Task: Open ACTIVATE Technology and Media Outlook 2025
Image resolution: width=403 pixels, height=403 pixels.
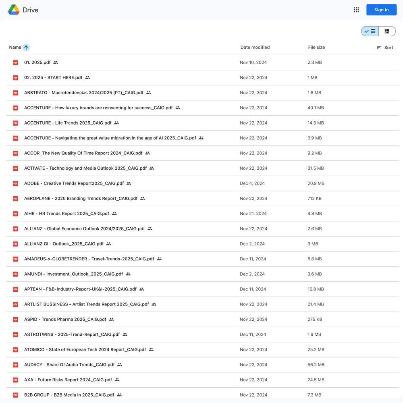Action: [x=85, y=168]
